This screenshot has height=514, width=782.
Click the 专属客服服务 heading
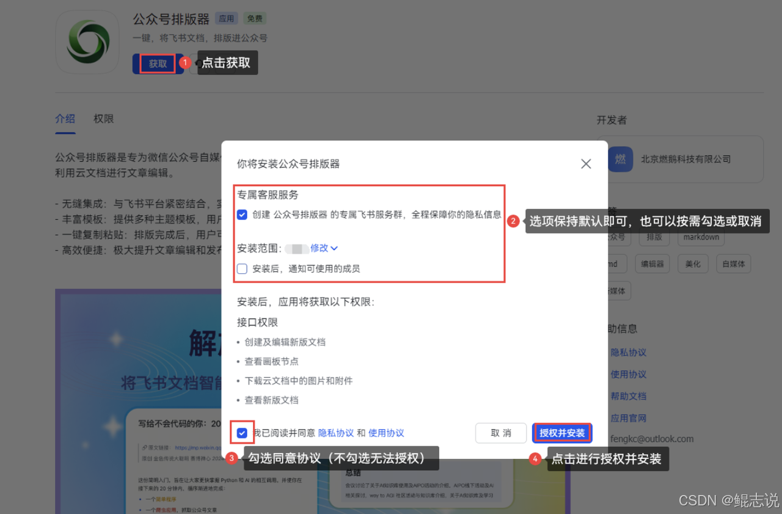(x=268, y=195)
